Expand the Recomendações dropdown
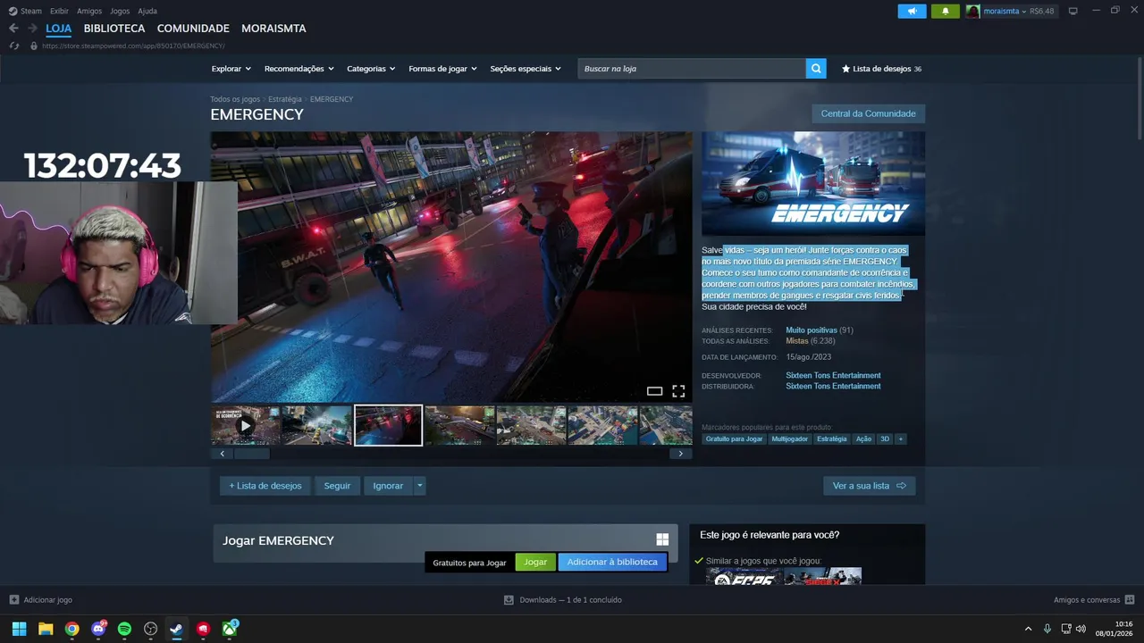Screen dimensions: 1144x643 click(299, 69)
